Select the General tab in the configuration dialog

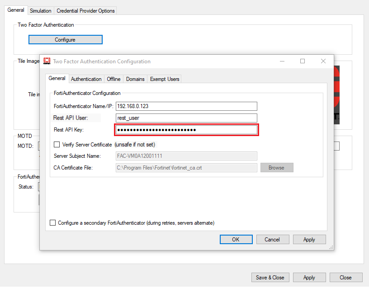[x=57, y=78]
